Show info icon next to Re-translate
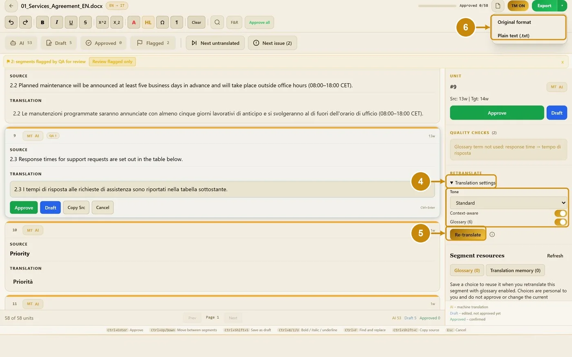Viewport: 572px width, 357px height. click(x=492, y=235)
